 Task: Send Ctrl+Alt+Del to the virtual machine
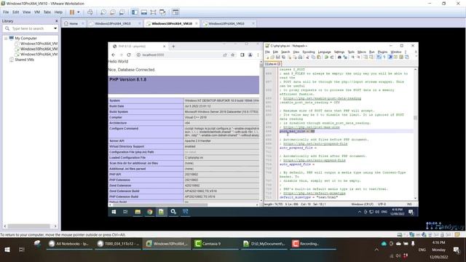point(90,12)
